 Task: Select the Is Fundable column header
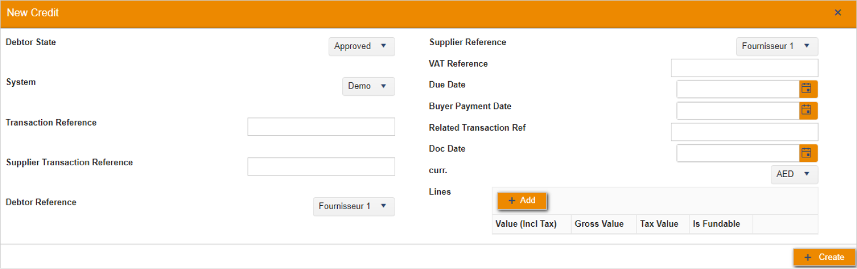tap(716, 224)
